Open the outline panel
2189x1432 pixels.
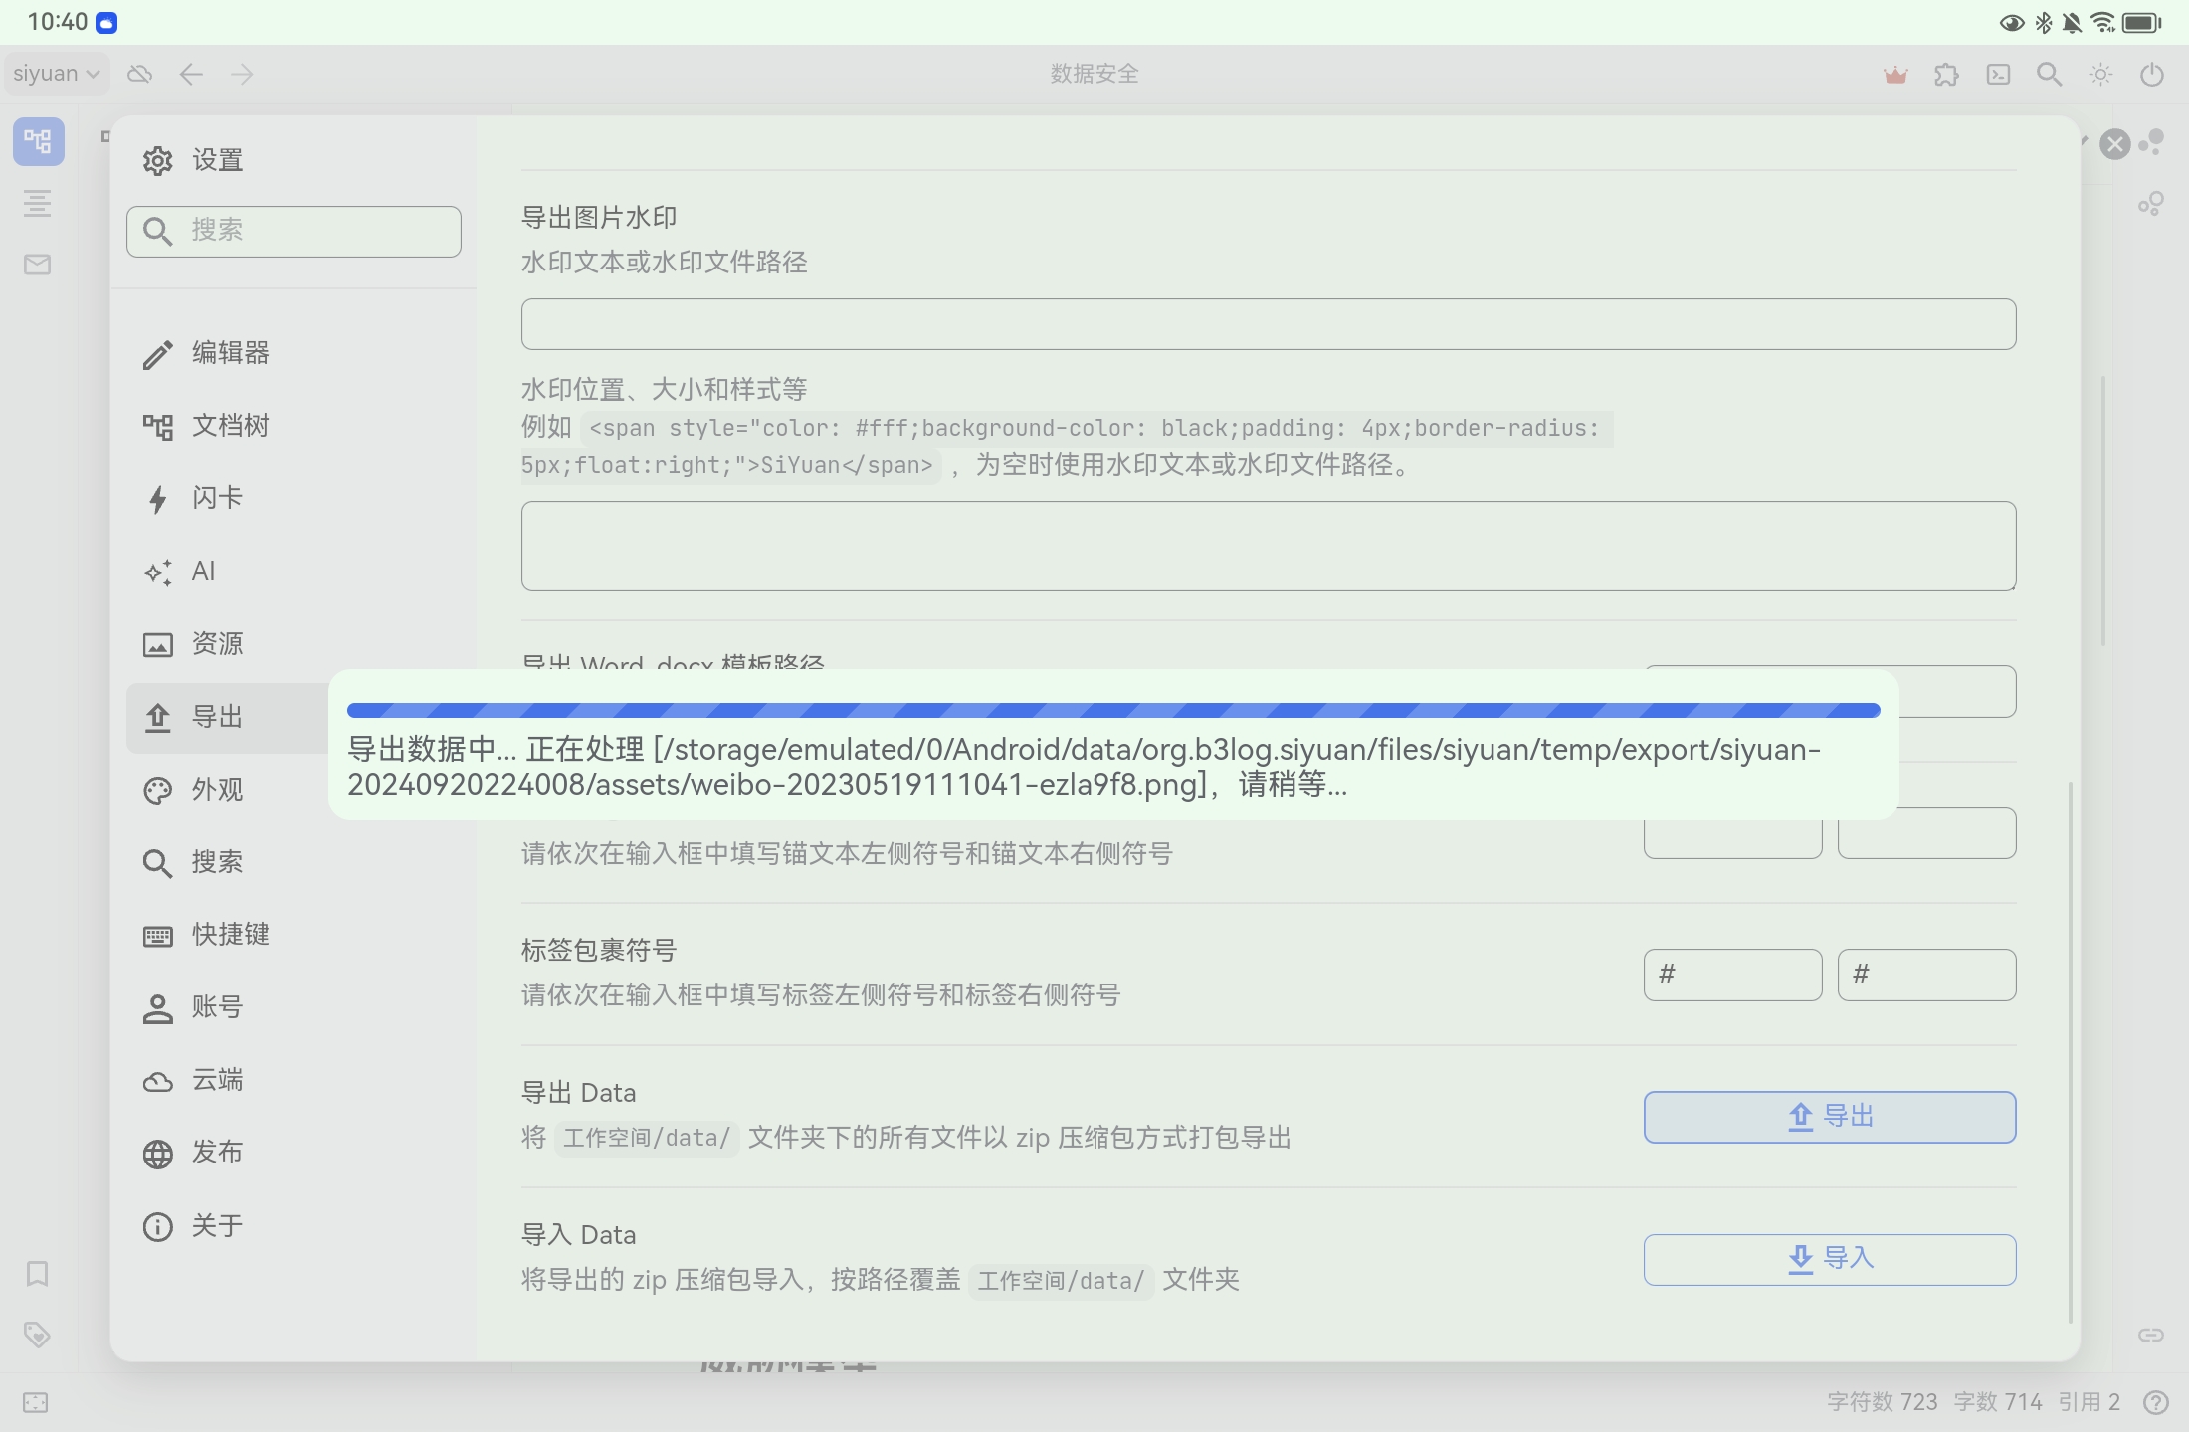[37, 203]
